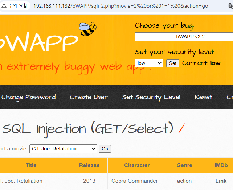Click the action genre cell

pos(184,181)
